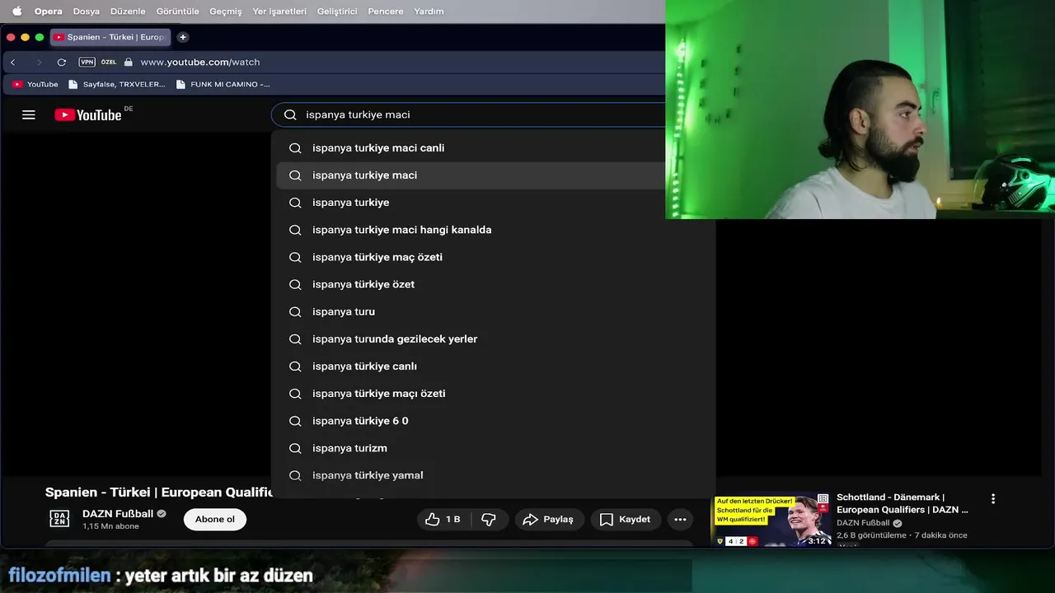Subscribe using the Abone ol button
Image resolution: width=1055 pixels, height=593 pixels.
tap(215, 519)
